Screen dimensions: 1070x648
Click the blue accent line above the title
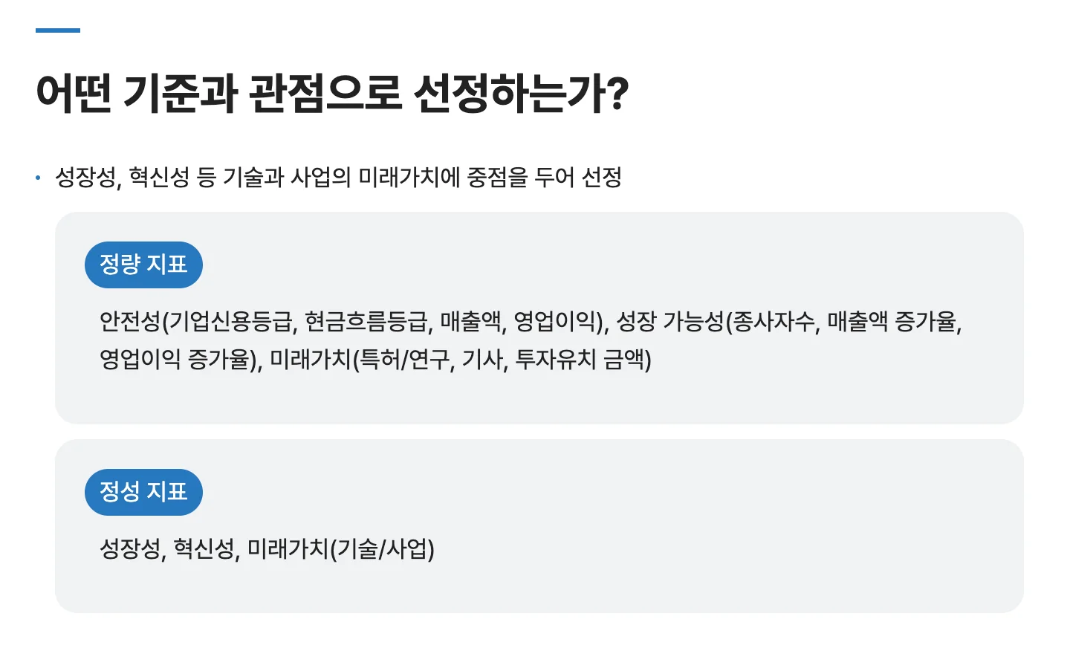[x=58, y=30]
